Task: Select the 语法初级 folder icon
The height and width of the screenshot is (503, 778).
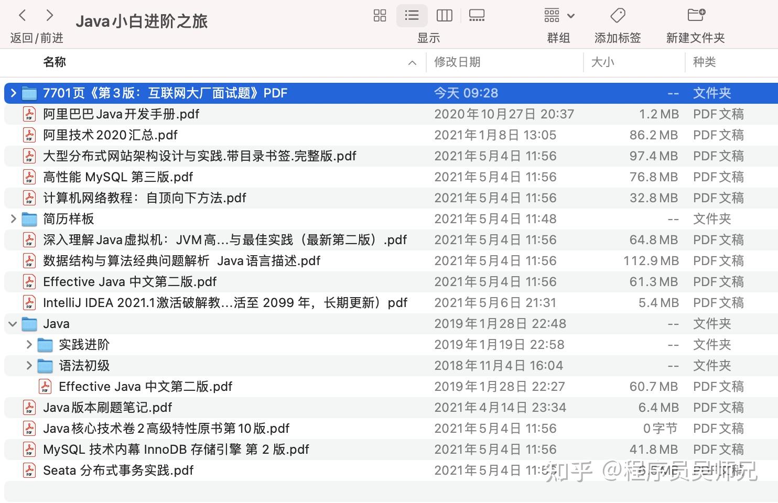Action: [45, 366]
